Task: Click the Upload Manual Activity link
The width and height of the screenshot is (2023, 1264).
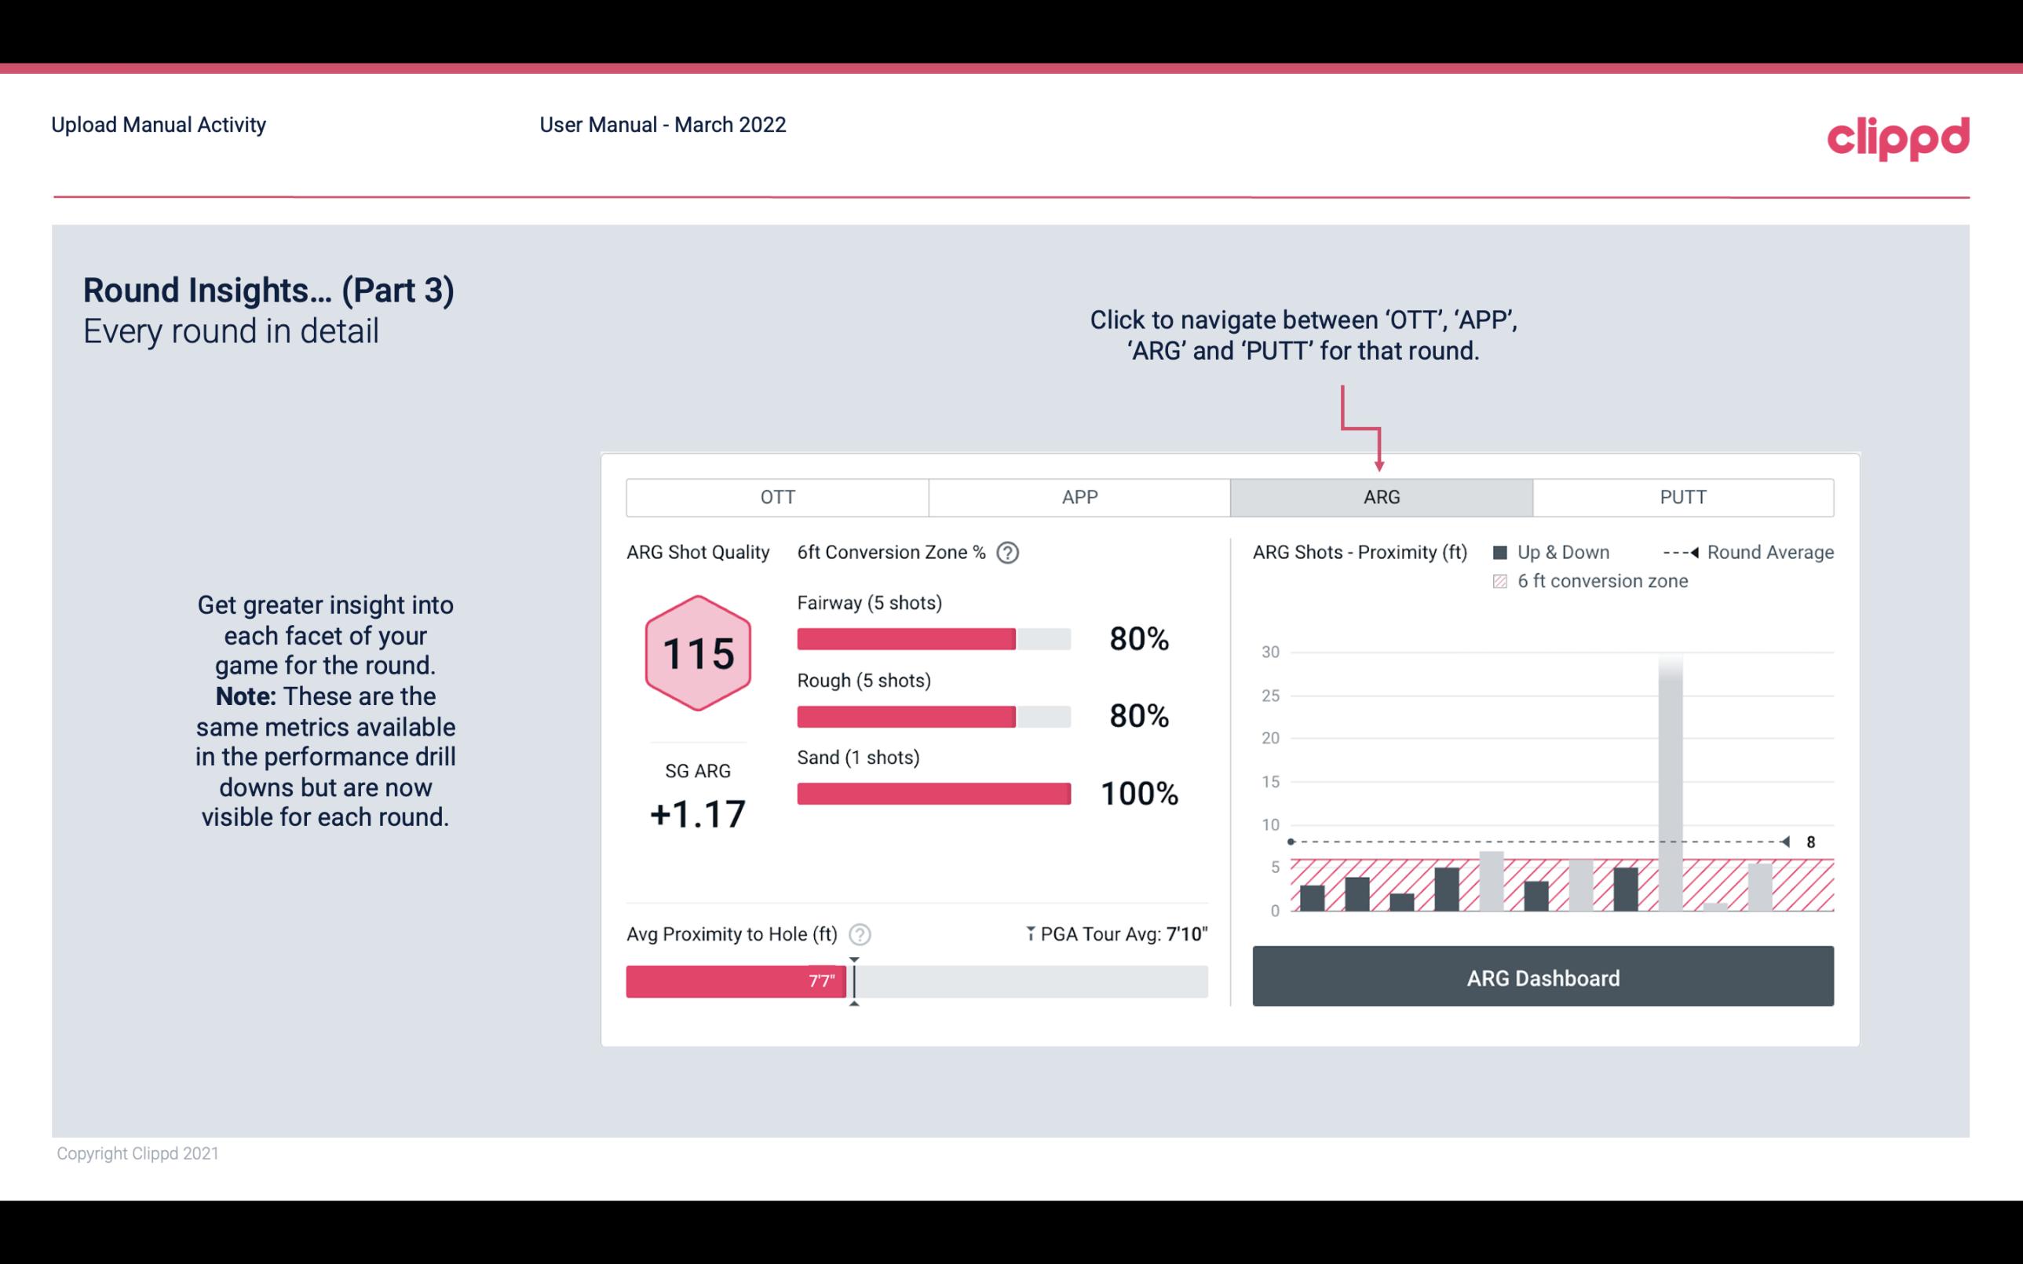Action: click(157, 126)
